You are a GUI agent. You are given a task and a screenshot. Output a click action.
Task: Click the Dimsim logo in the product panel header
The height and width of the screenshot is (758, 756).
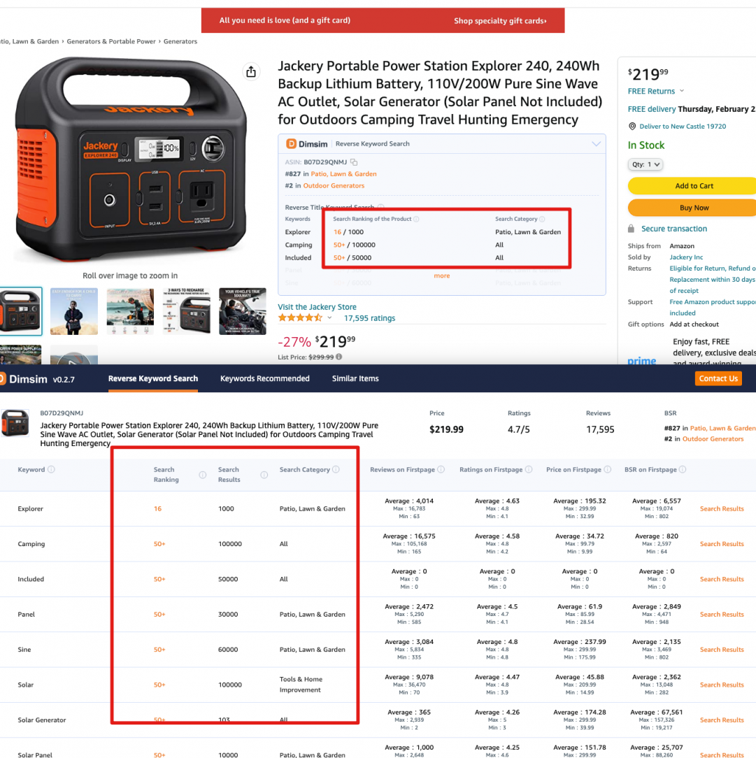[307, 144]
